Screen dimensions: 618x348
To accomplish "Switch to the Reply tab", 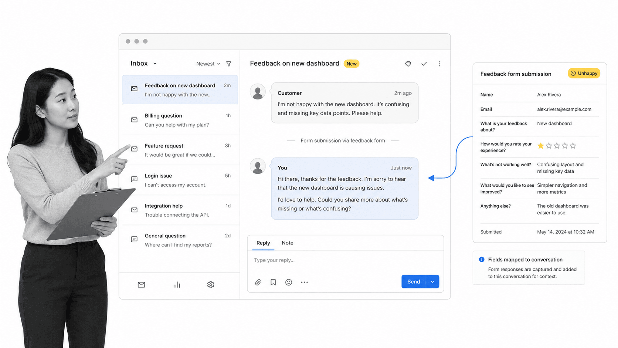I will pos(263,243).
